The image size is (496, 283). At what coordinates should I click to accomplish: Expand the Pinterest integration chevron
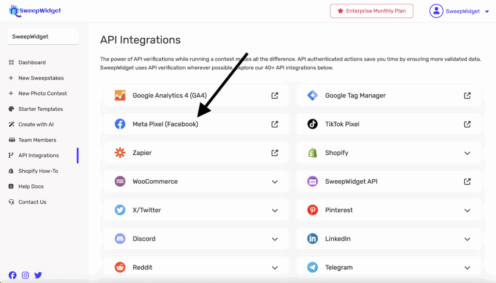coord(467,210)
